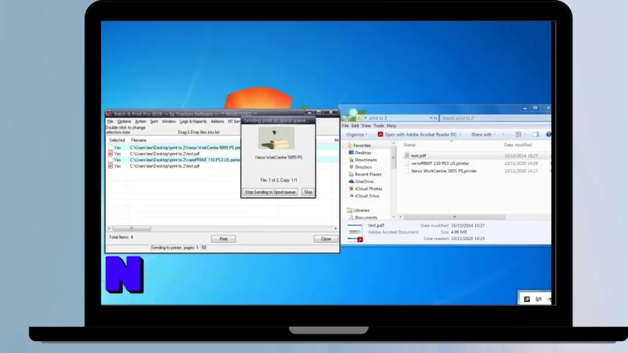This screenshot has height=353, width=628.
Task: Click the Downloads folder icon in Explorer sidebar
Action: pos(351,160)
